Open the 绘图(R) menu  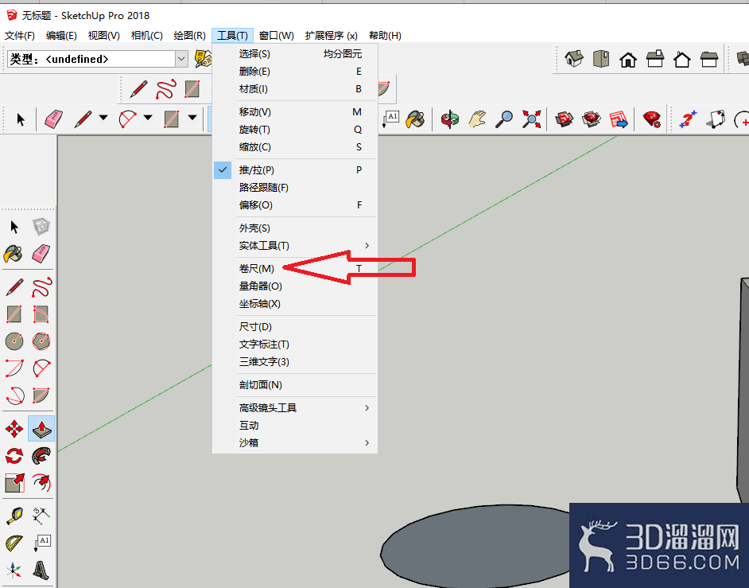(x=189, y=35)
